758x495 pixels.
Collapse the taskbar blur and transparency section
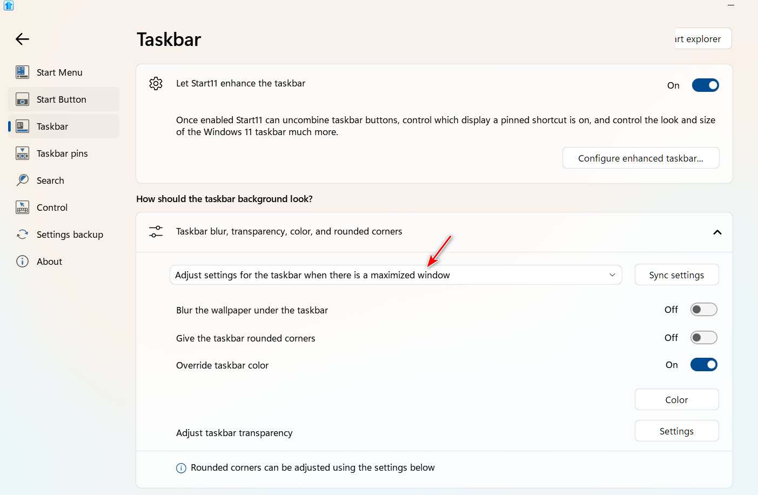pyautogui.click(x=717, y=232)
